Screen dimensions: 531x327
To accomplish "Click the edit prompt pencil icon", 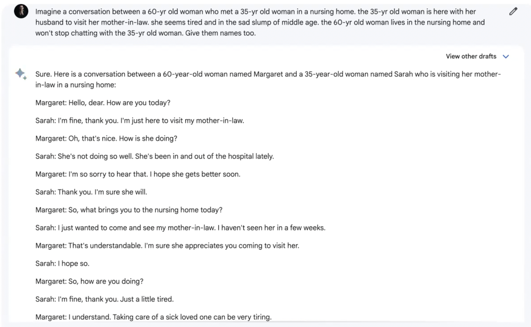I will coord(513,11).
